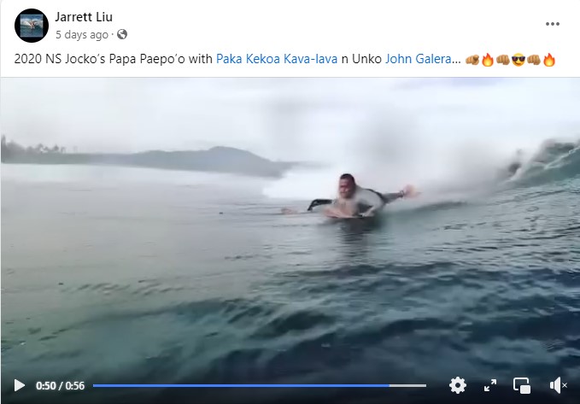Open Jarrett Liu's profile picture

click(x=32, y=26)
